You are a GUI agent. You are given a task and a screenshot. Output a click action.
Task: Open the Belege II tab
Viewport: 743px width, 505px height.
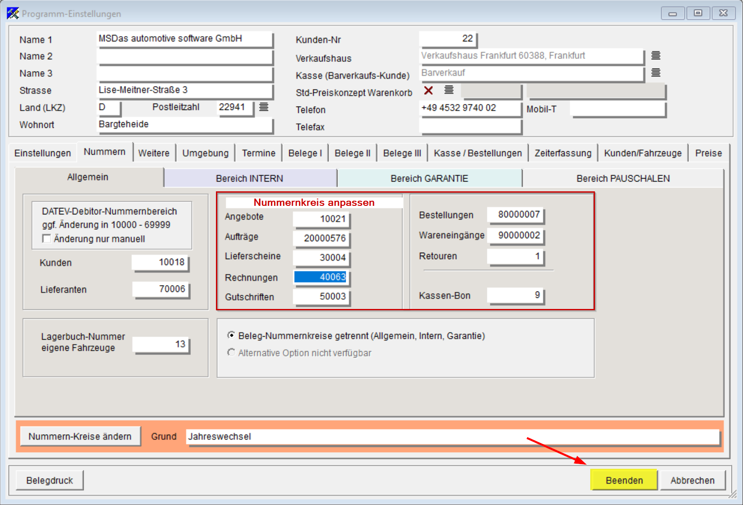(x=353, y=153)
